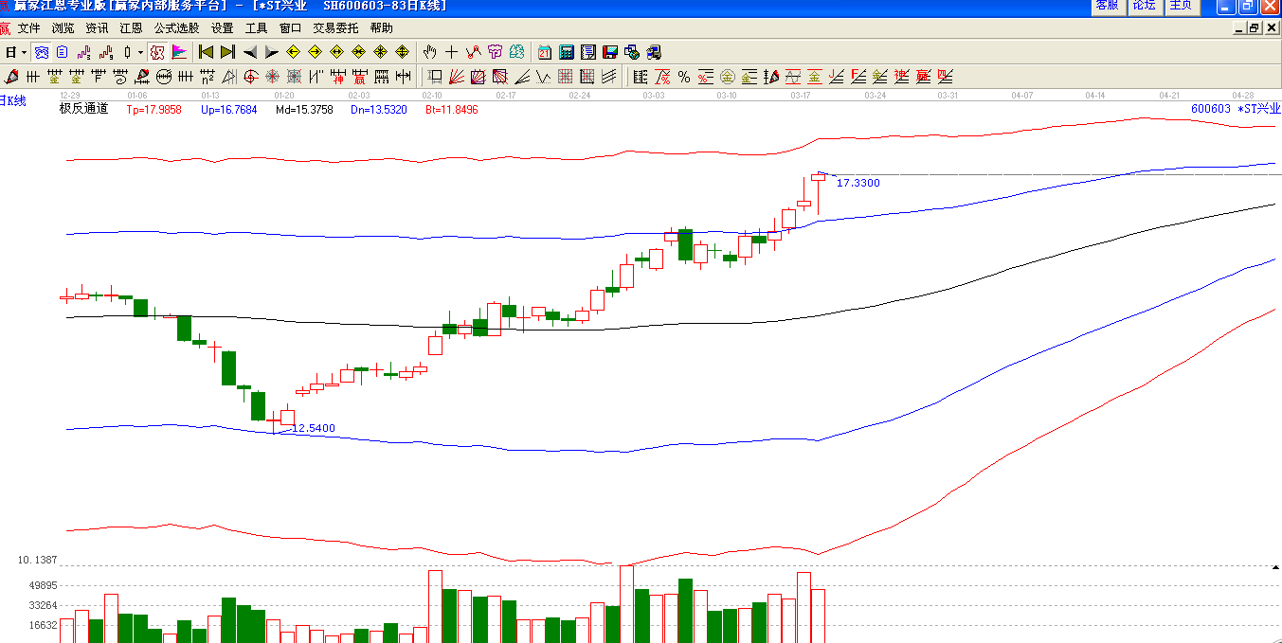Click the 03-17 date marker
Viewport: 1282px width, 643px height.
coord(801,96)
